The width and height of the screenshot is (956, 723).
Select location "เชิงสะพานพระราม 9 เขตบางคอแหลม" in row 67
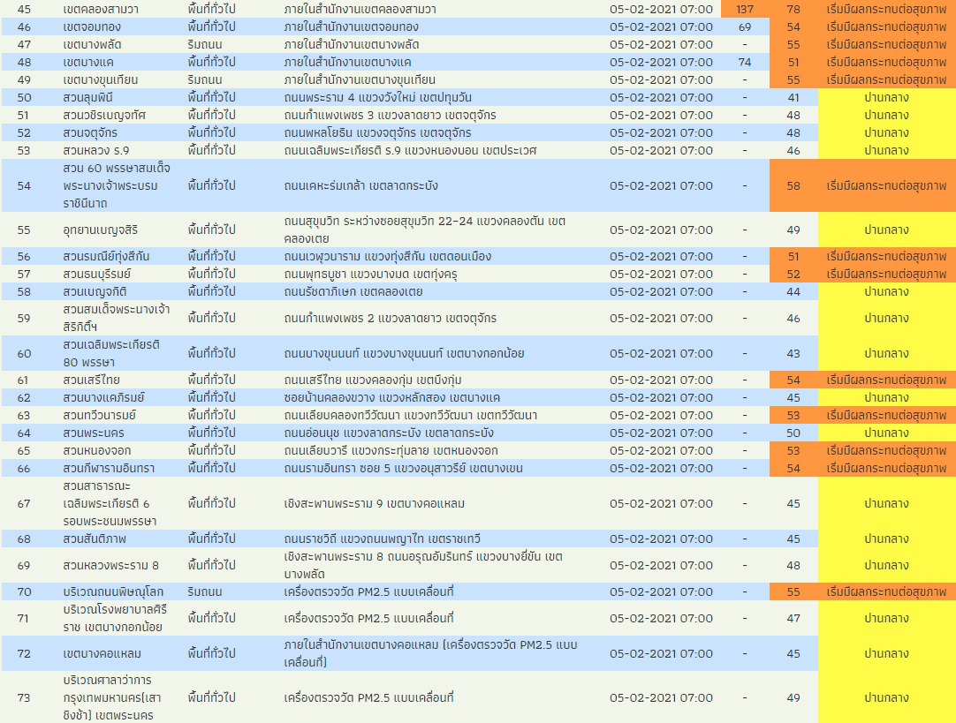(x=375, y=504)
